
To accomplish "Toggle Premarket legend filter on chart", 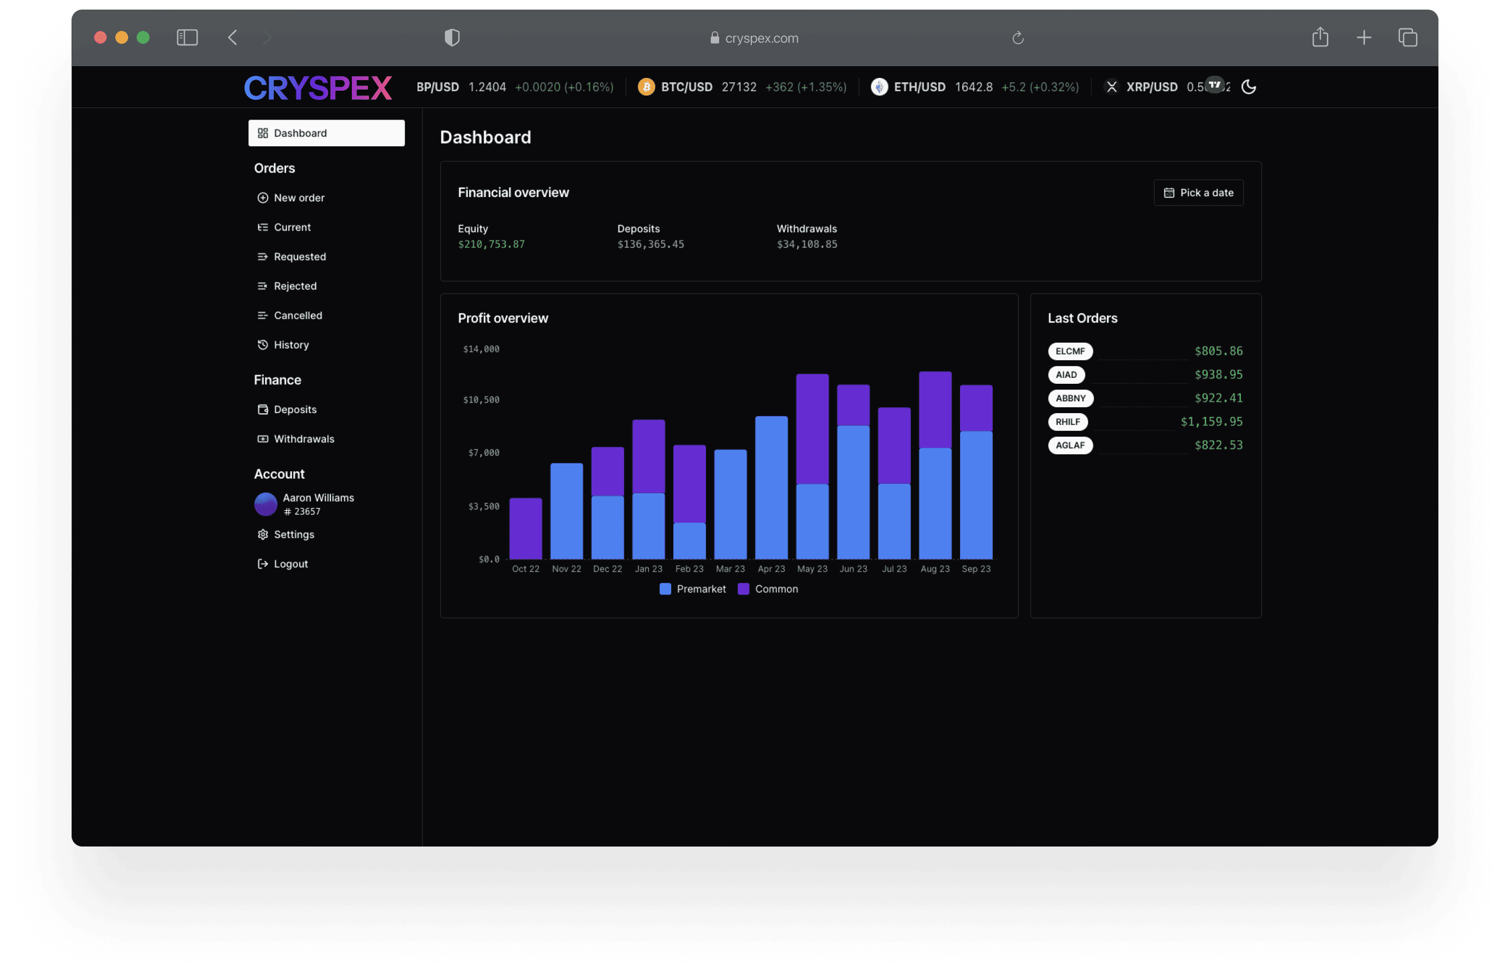I will tap(689, 588).
